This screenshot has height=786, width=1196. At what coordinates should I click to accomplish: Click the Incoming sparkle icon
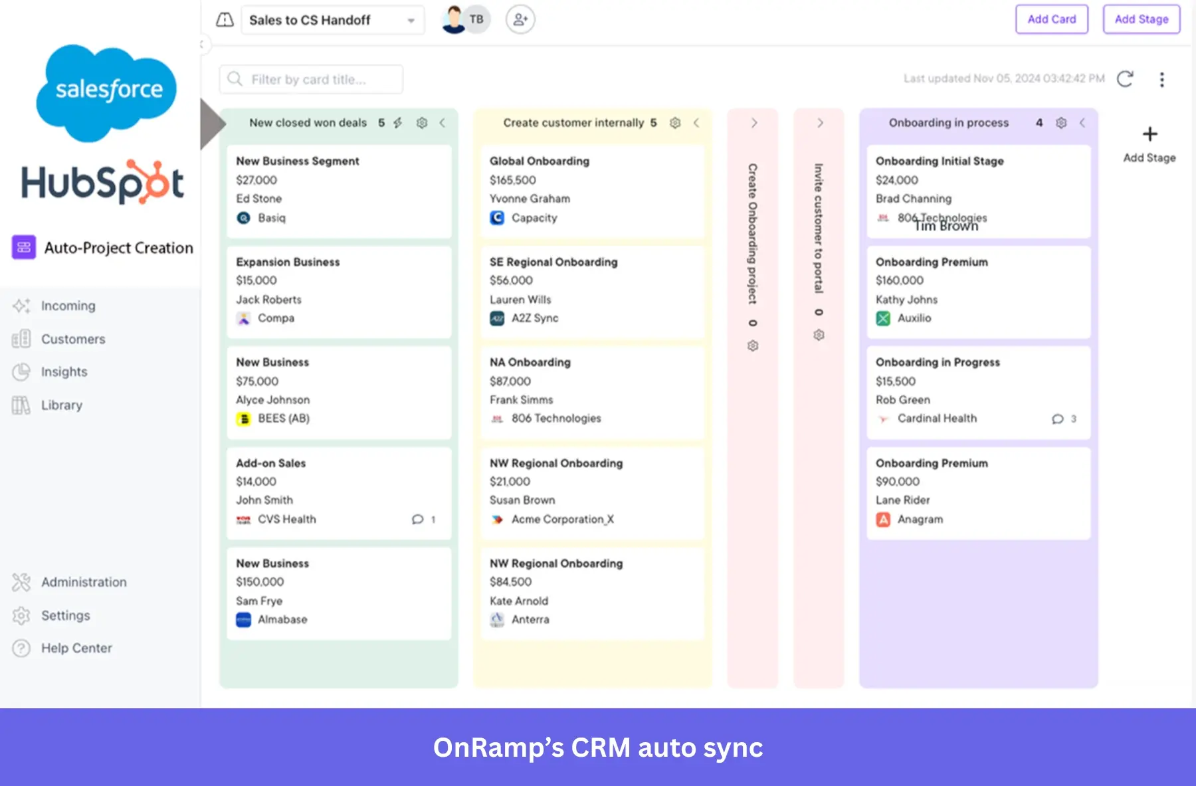[x=21, y=306]
